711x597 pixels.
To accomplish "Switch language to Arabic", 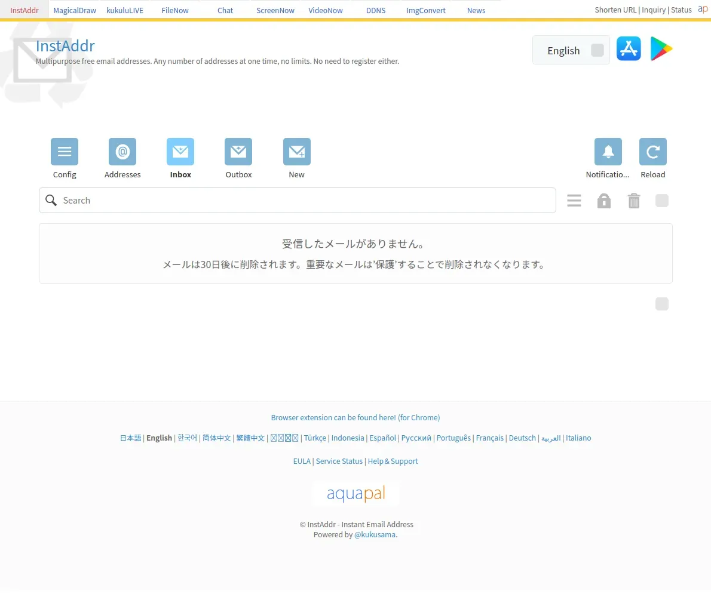I will coord(551,438).
